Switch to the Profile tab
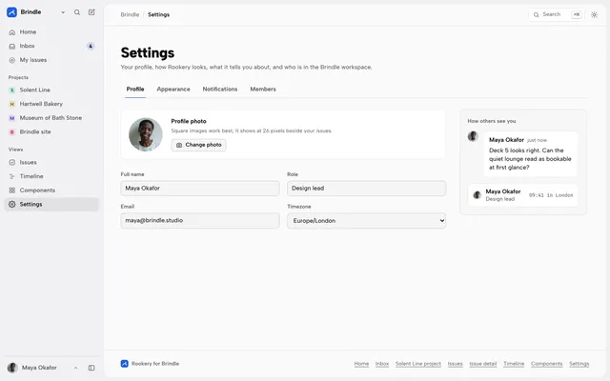610x381 pixels. point(135,89)
